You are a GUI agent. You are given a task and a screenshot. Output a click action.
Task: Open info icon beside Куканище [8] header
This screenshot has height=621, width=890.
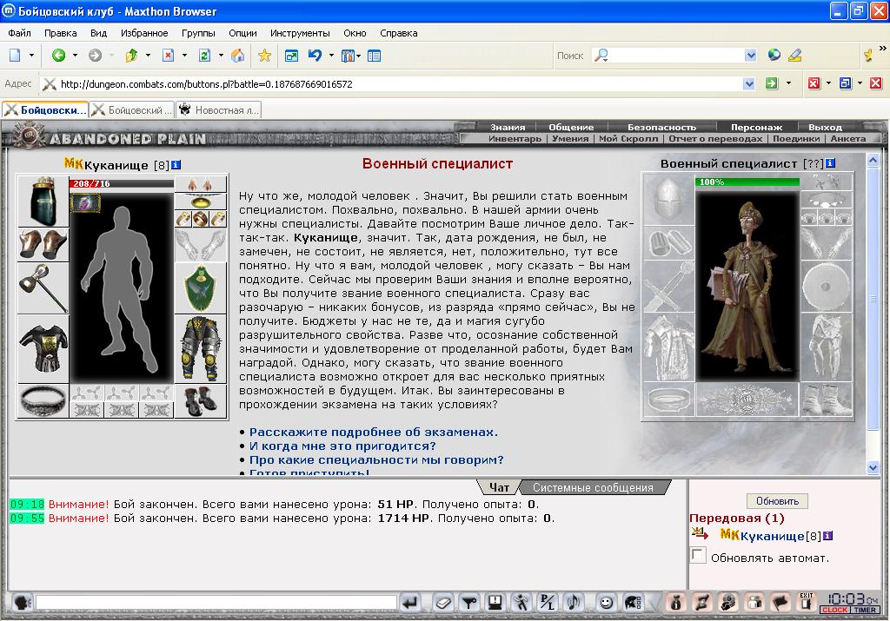click(x=176, y=164)
